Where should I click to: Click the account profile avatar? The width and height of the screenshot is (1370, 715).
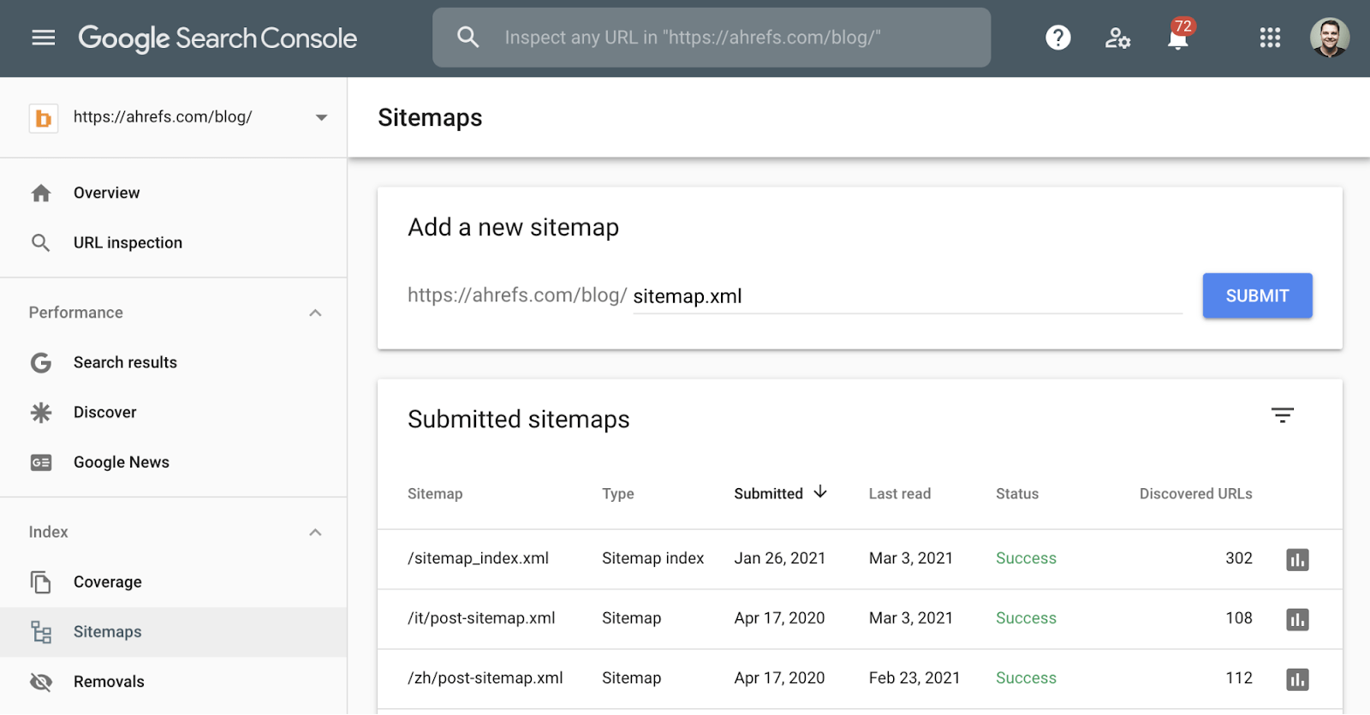1329,38
